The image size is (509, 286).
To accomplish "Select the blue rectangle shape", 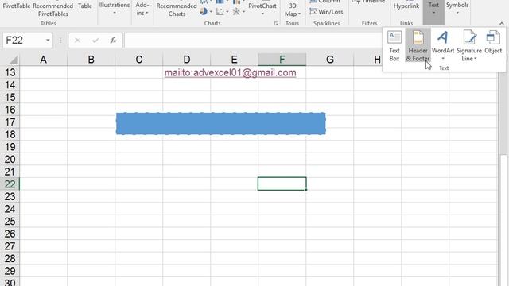I will coord(221,124).
